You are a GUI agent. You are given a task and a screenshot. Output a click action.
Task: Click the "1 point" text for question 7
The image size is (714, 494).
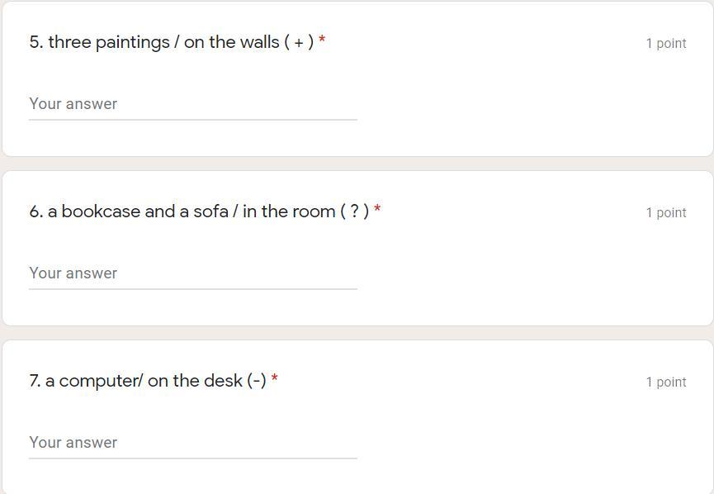[x=665, y=382]
